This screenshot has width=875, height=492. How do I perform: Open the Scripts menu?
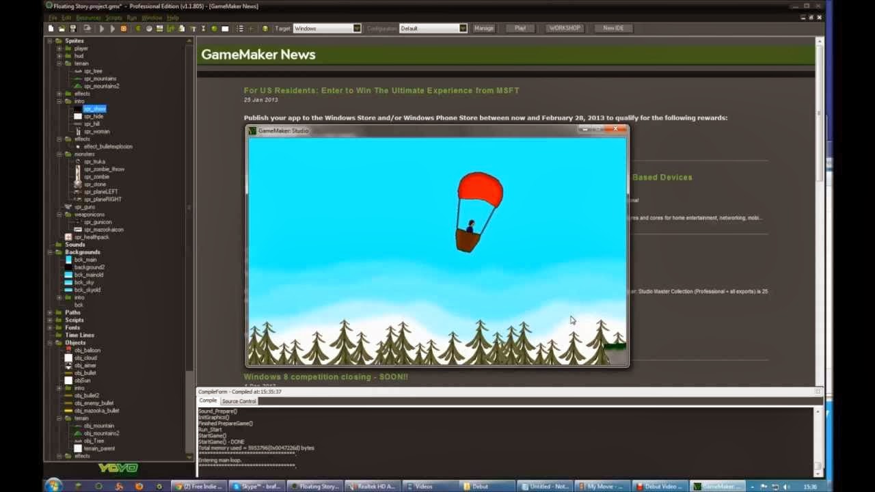coord(114,18)
